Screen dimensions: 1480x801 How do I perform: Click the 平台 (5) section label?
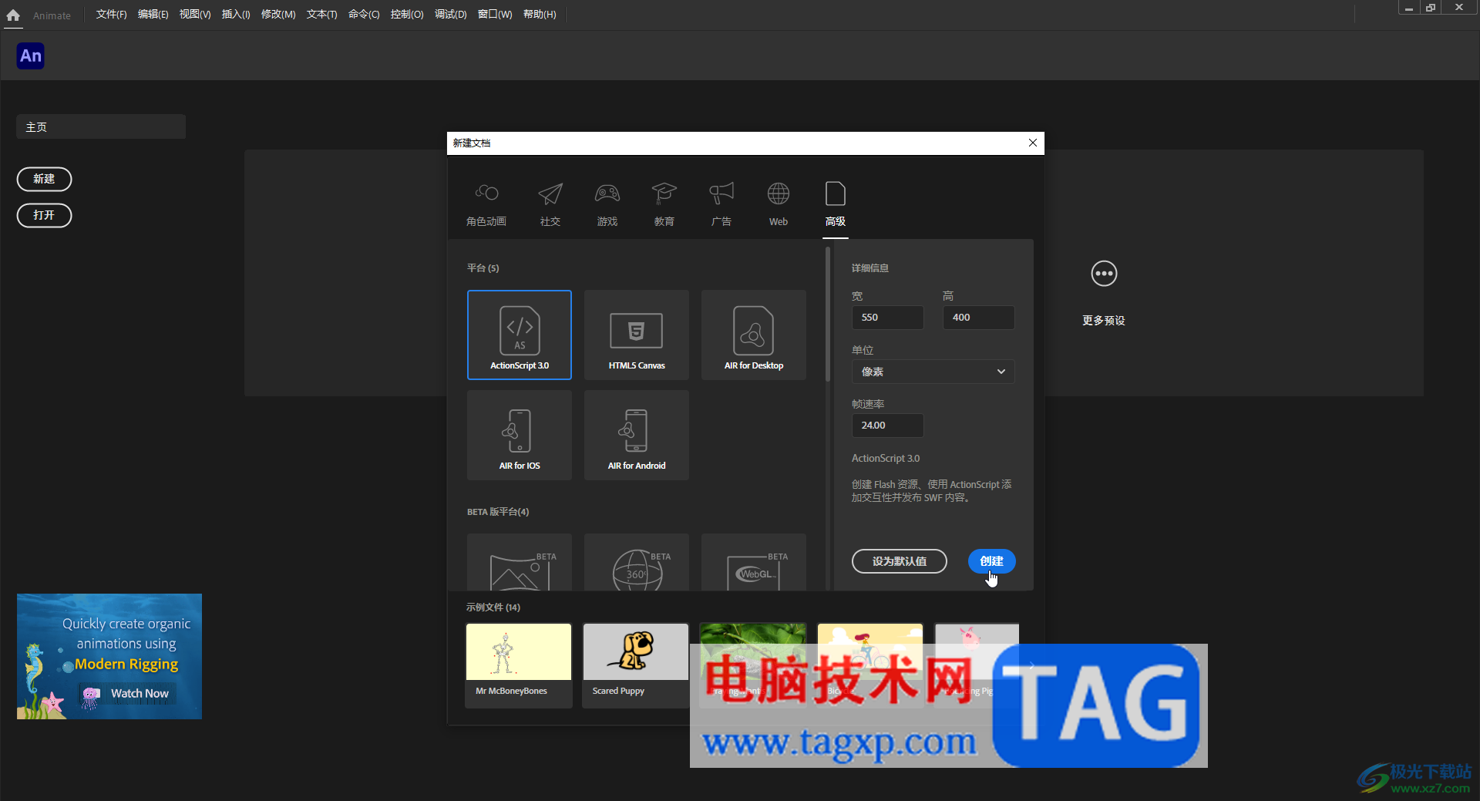tap(483, 268)
